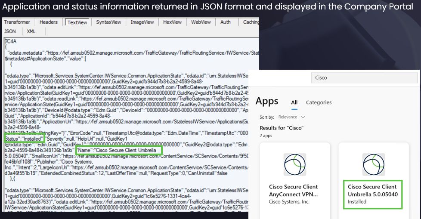421x219 pixels.
Task: Select the WebView tab
Action: pos(201,22)
